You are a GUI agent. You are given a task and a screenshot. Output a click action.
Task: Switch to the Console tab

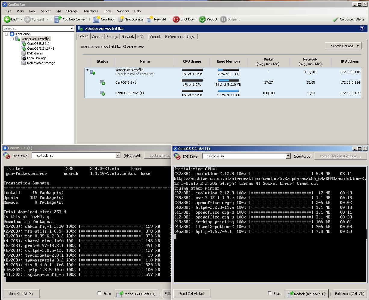click(156, 37)
